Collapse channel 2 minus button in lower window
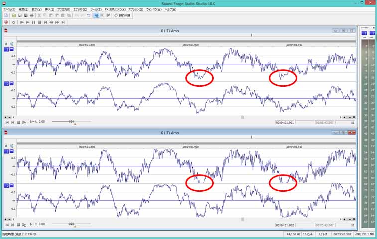The width and height of the screenshot is (377, 239). coord(12,186)
